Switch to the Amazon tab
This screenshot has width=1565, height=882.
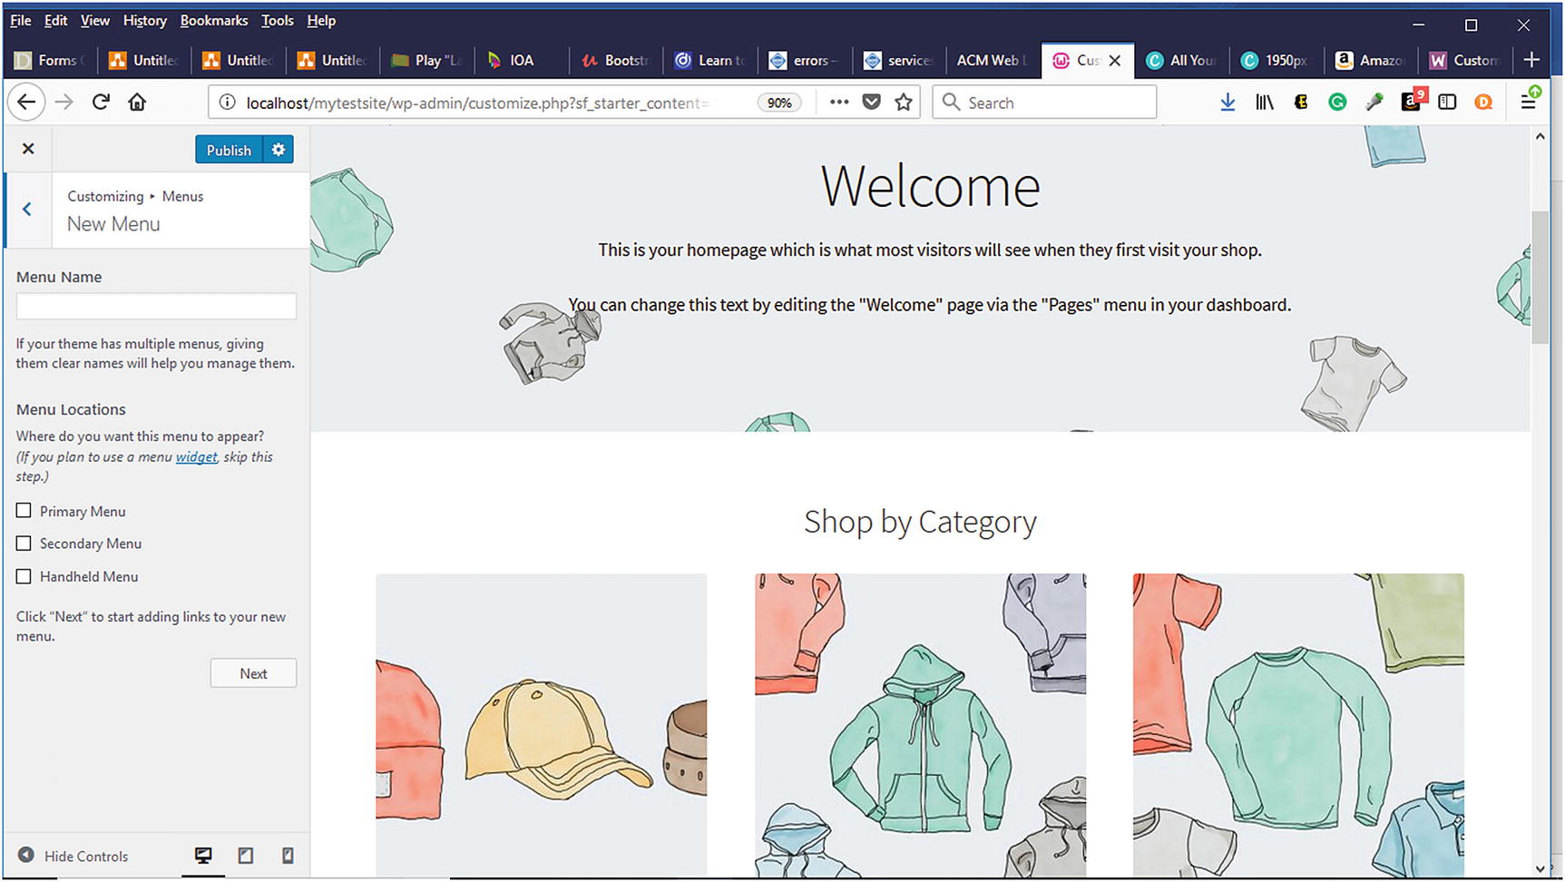point(1371,61)
